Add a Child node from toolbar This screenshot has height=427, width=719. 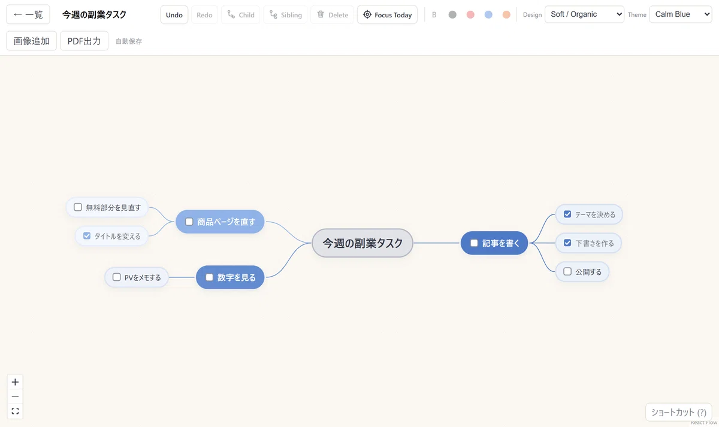(241, 14)
